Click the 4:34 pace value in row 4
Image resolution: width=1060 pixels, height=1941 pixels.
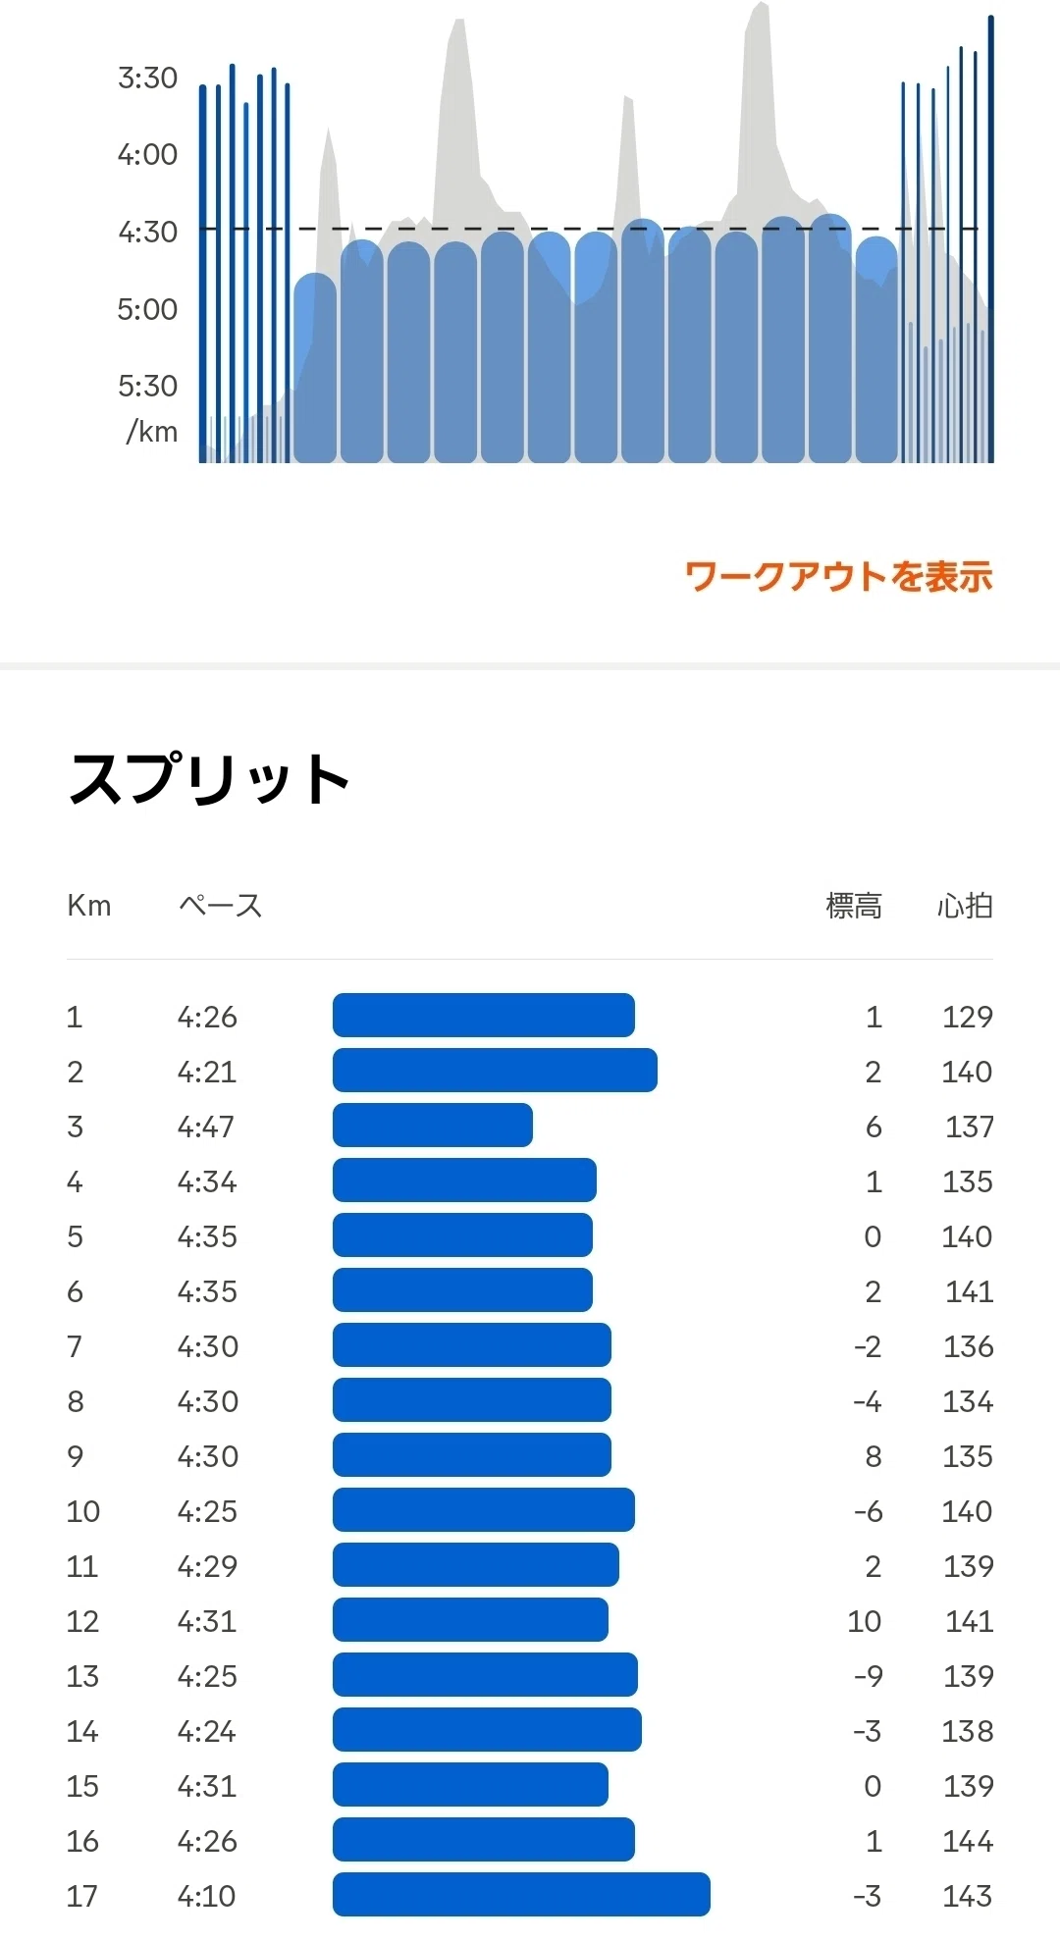tap(207, 1181)
